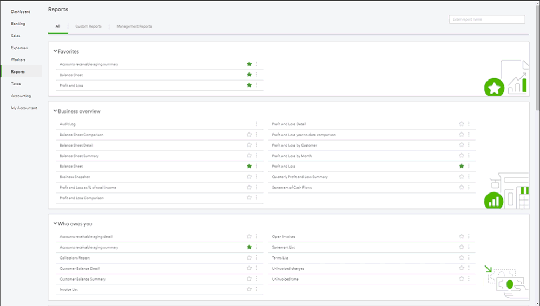Screen dimensions: 540x306
Task: Open Balance Sheet Summary report
Action: 79,156
